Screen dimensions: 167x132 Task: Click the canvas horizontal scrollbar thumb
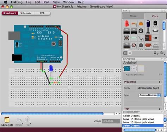52,114
